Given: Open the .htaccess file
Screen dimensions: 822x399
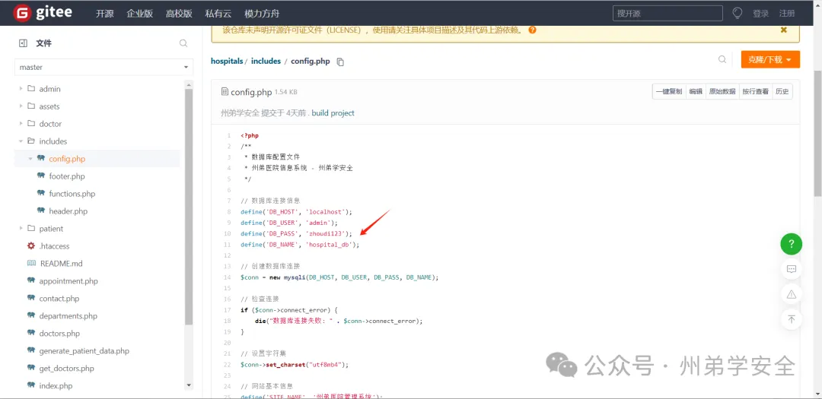Looking at the screenshot, I should click(x=55, y=246).
